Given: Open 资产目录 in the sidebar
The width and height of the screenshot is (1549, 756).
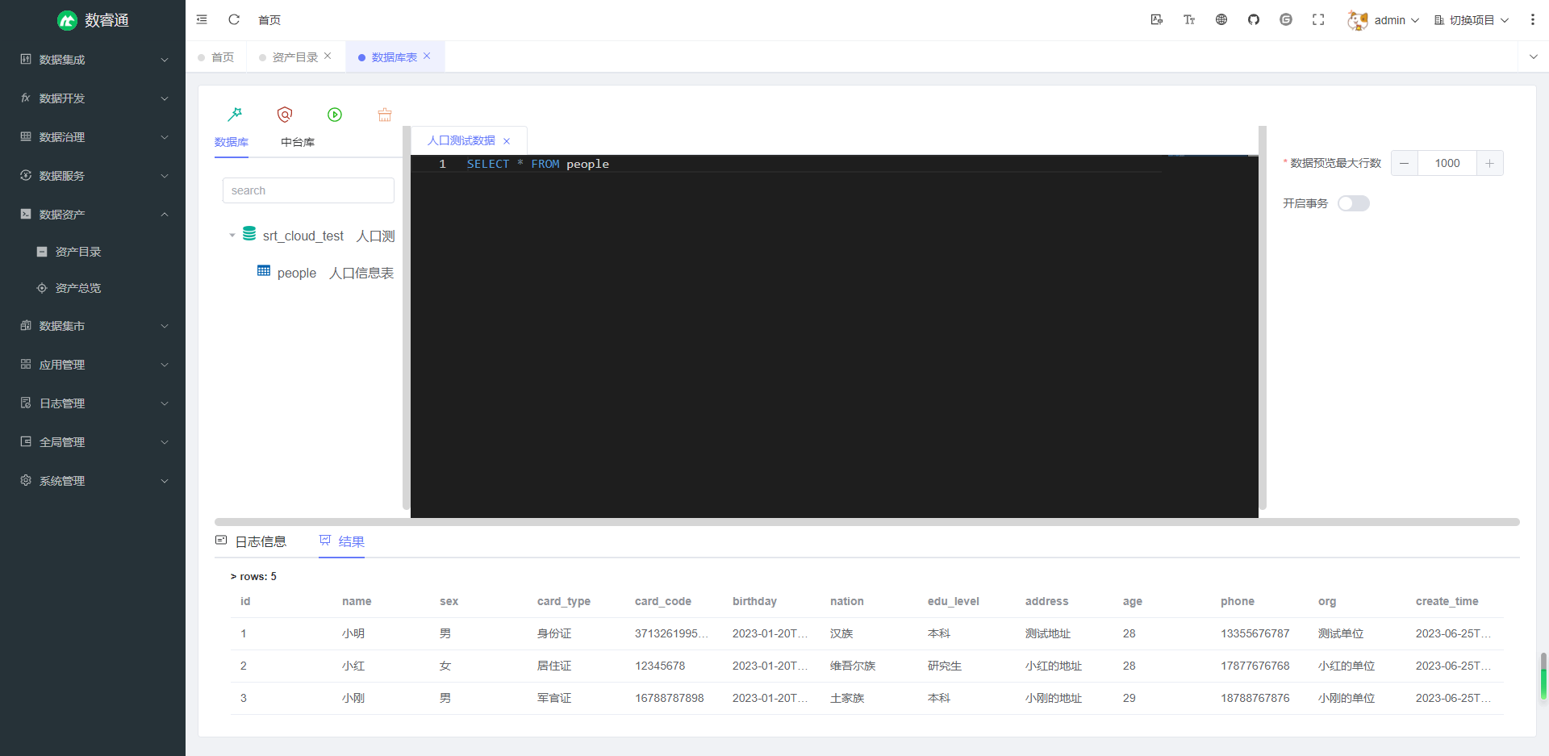Looking at the screenshot, I should (93, 252).
